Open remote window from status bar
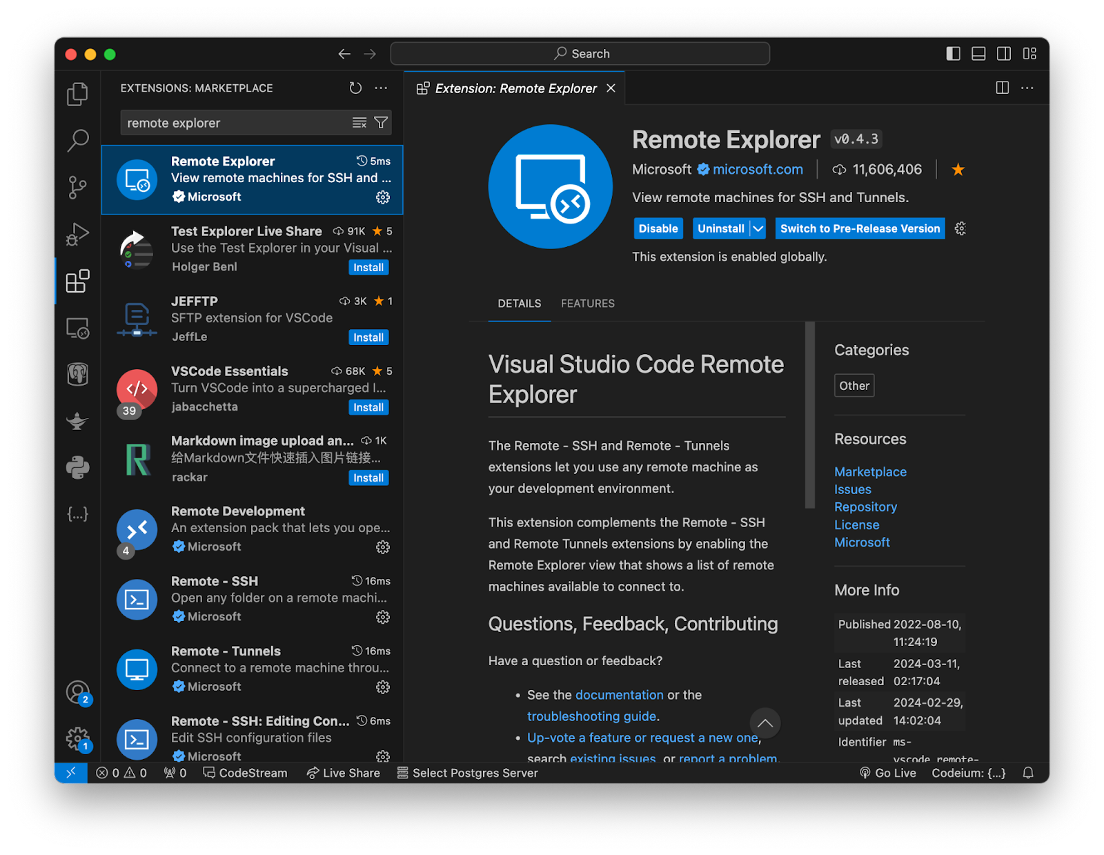 [71, 773]
